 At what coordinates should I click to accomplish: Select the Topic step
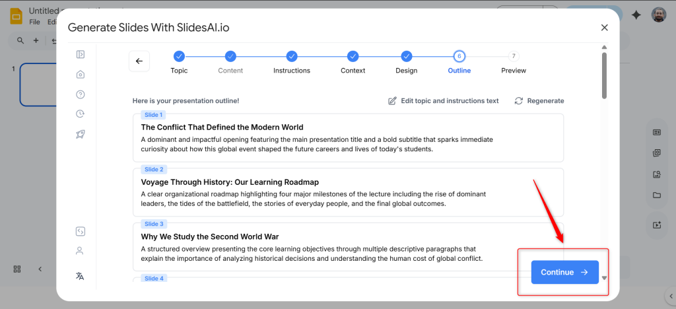point(179,62)
